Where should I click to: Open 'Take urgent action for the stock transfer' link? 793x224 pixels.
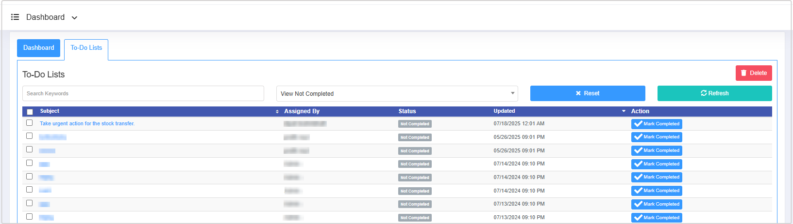pyautogui.click(x=87, y=124)
